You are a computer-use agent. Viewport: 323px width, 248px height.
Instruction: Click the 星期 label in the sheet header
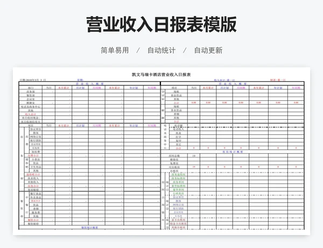[x=80, y=80]
